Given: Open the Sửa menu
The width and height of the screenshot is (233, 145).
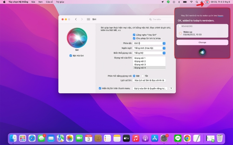Looking at the screenshot, I should pos(33,2).
